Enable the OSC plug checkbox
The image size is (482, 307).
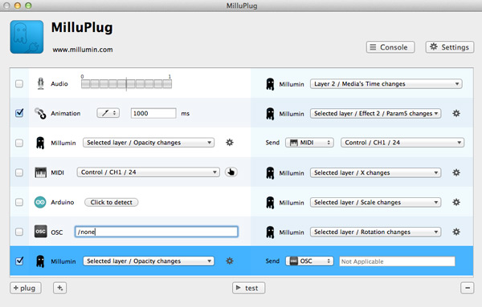[19, 232]
